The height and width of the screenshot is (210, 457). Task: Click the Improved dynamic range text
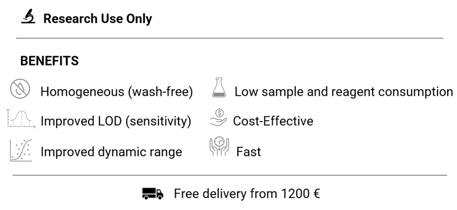(x=111, y=152)
